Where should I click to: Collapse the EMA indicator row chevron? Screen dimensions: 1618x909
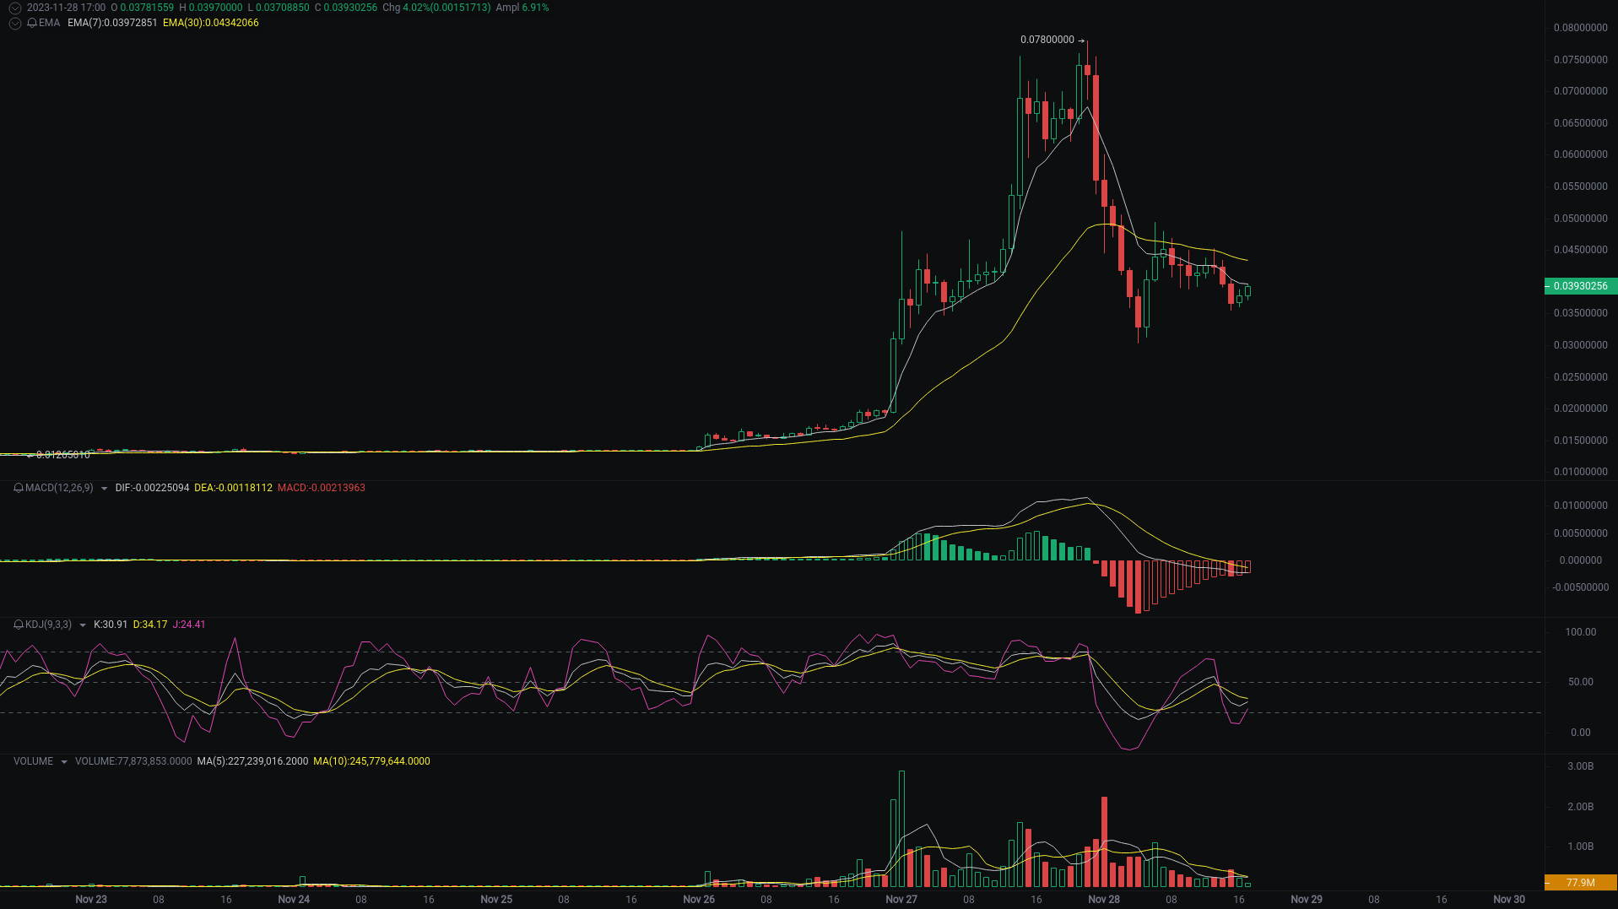point(14,23)
